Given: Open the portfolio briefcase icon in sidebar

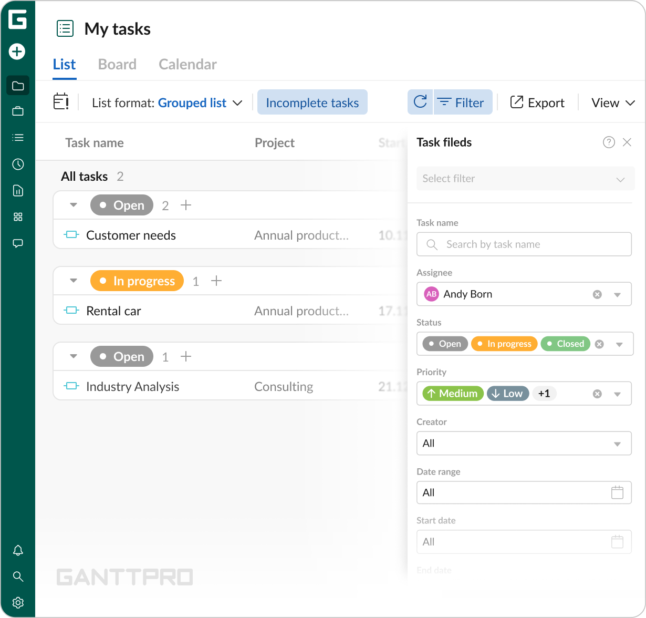Looking at the screenshot, I should tap(18, 111).
